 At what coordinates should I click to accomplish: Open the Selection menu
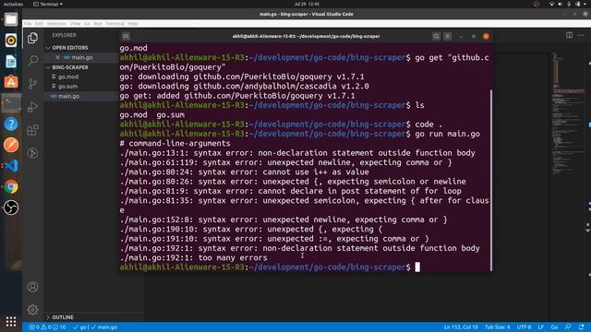56,23
